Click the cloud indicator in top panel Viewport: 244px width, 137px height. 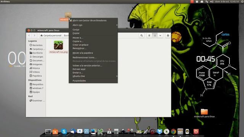click(x=202, y=2)
